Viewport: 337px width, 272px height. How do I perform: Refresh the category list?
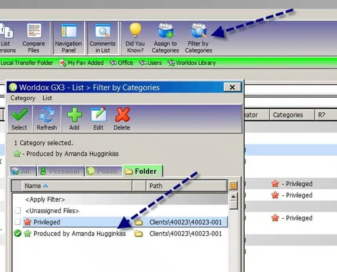pos(47,119)
